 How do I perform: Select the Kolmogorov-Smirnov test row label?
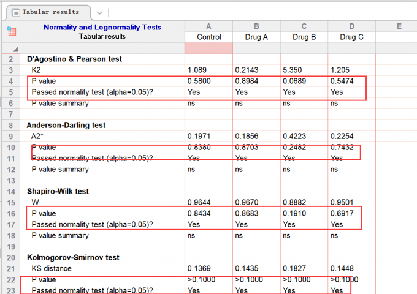pos(73,257)
